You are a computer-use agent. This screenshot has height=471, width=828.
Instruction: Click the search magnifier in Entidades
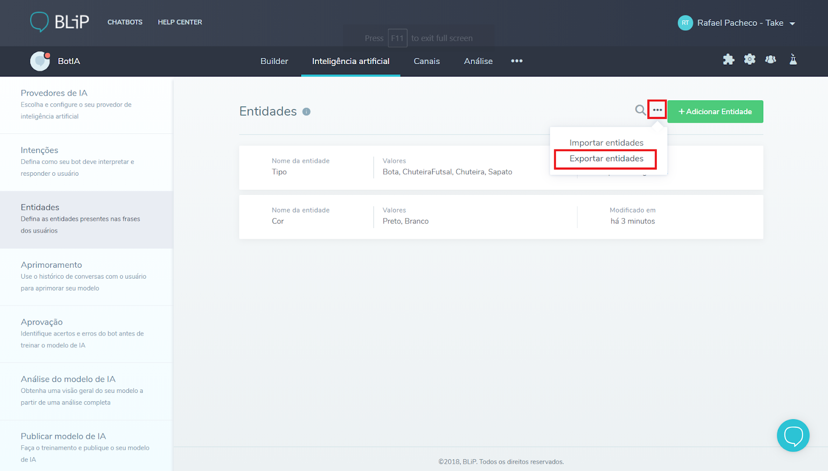(640, 110)
